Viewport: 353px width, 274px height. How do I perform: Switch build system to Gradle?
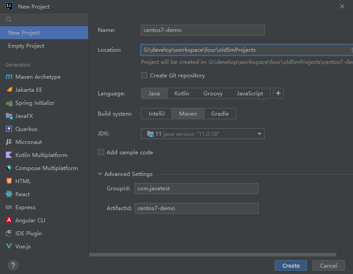tap(220, 113)
